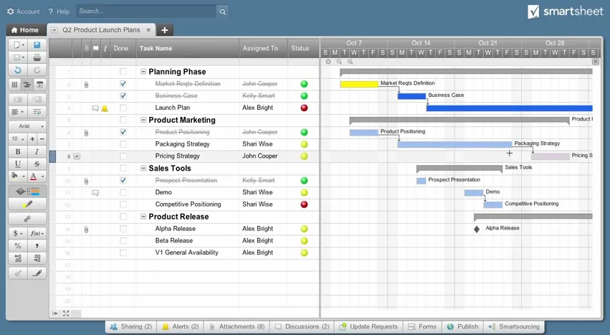Viewport: 610px width, 335px height.
Task: Toggle Underline formatting
Action: [x=18, y=164]
